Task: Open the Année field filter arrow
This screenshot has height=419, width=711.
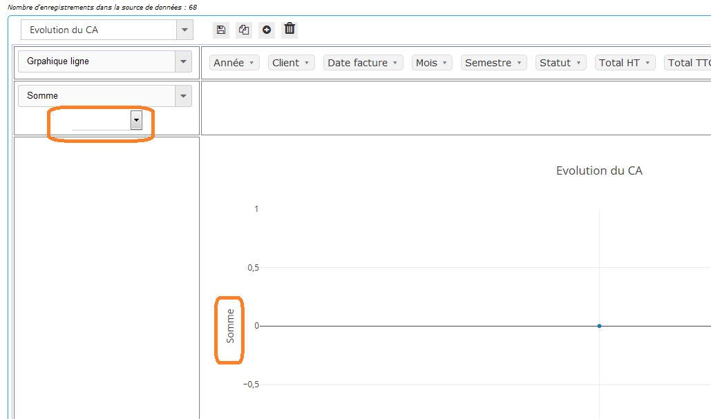Action: pos(252,63)
